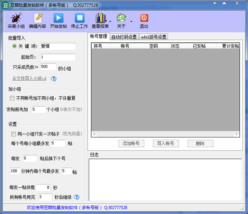Click 导入帐号 button
The image size is (248, 214).
(166, 144)
